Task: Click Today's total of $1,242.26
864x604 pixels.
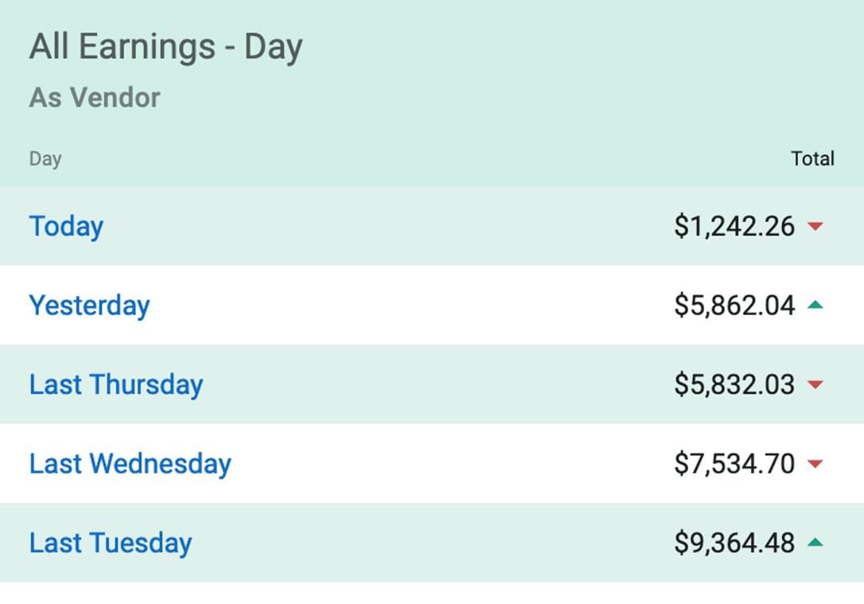Action: [734, 226]
